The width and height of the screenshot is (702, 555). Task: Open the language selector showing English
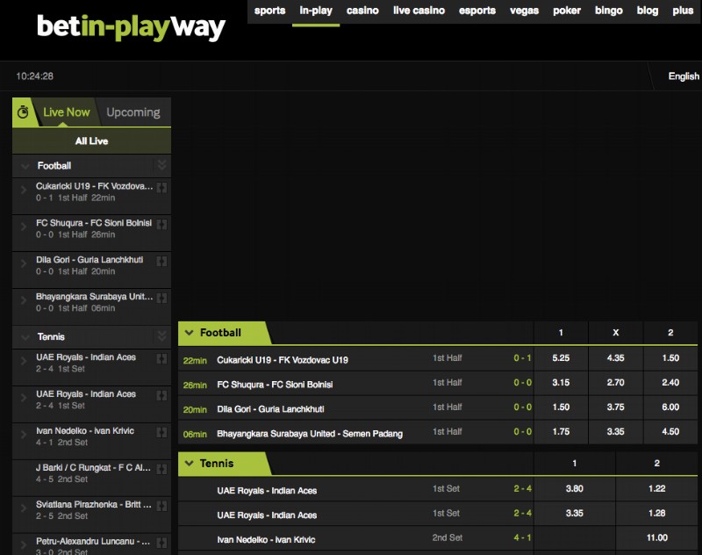[x=684, y=76]
